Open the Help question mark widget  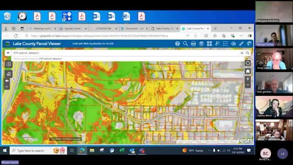click(178, 44)
